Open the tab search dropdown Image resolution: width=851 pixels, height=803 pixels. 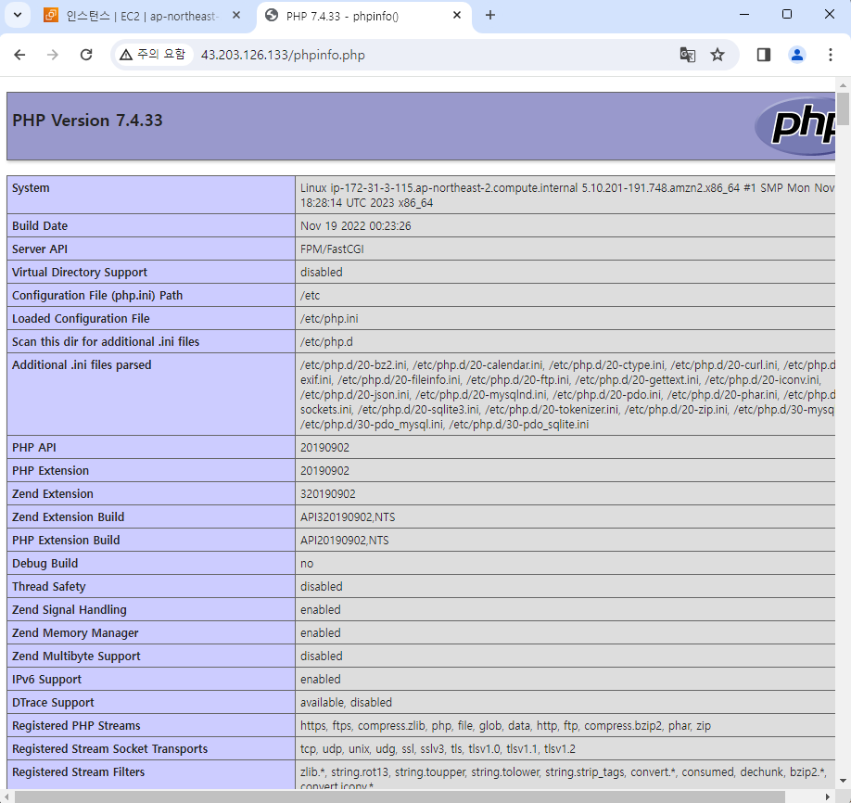(18, 15)
